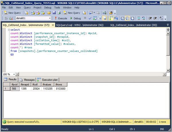Click the Connect icon on SQL toolbar

(x=6, y=18)
